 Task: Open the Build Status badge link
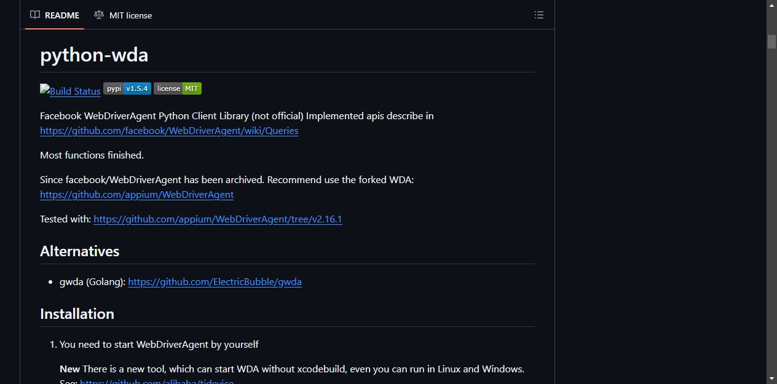pyautogui.click(x=70, y=90)
